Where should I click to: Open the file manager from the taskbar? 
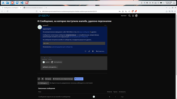pos(7,3)
